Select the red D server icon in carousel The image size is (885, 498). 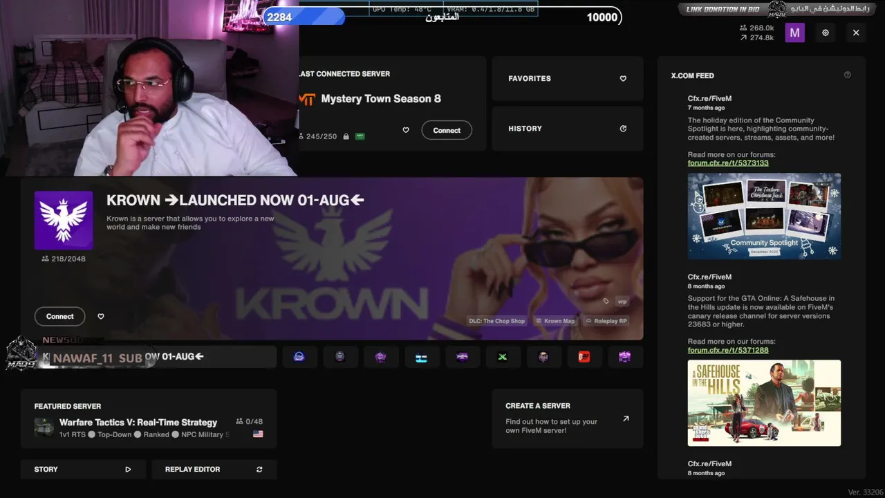[584, 357]
